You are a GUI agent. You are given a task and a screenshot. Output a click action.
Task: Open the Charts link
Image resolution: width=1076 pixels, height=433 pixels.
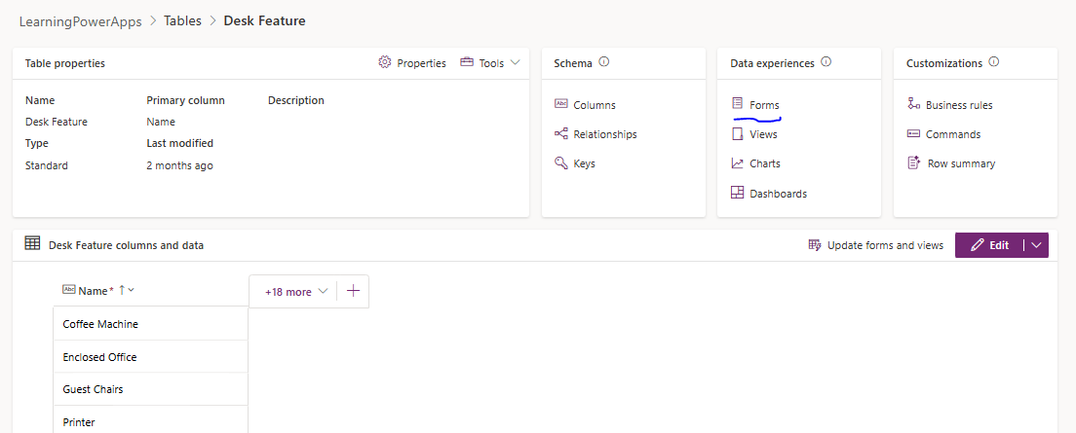(764, 163)
